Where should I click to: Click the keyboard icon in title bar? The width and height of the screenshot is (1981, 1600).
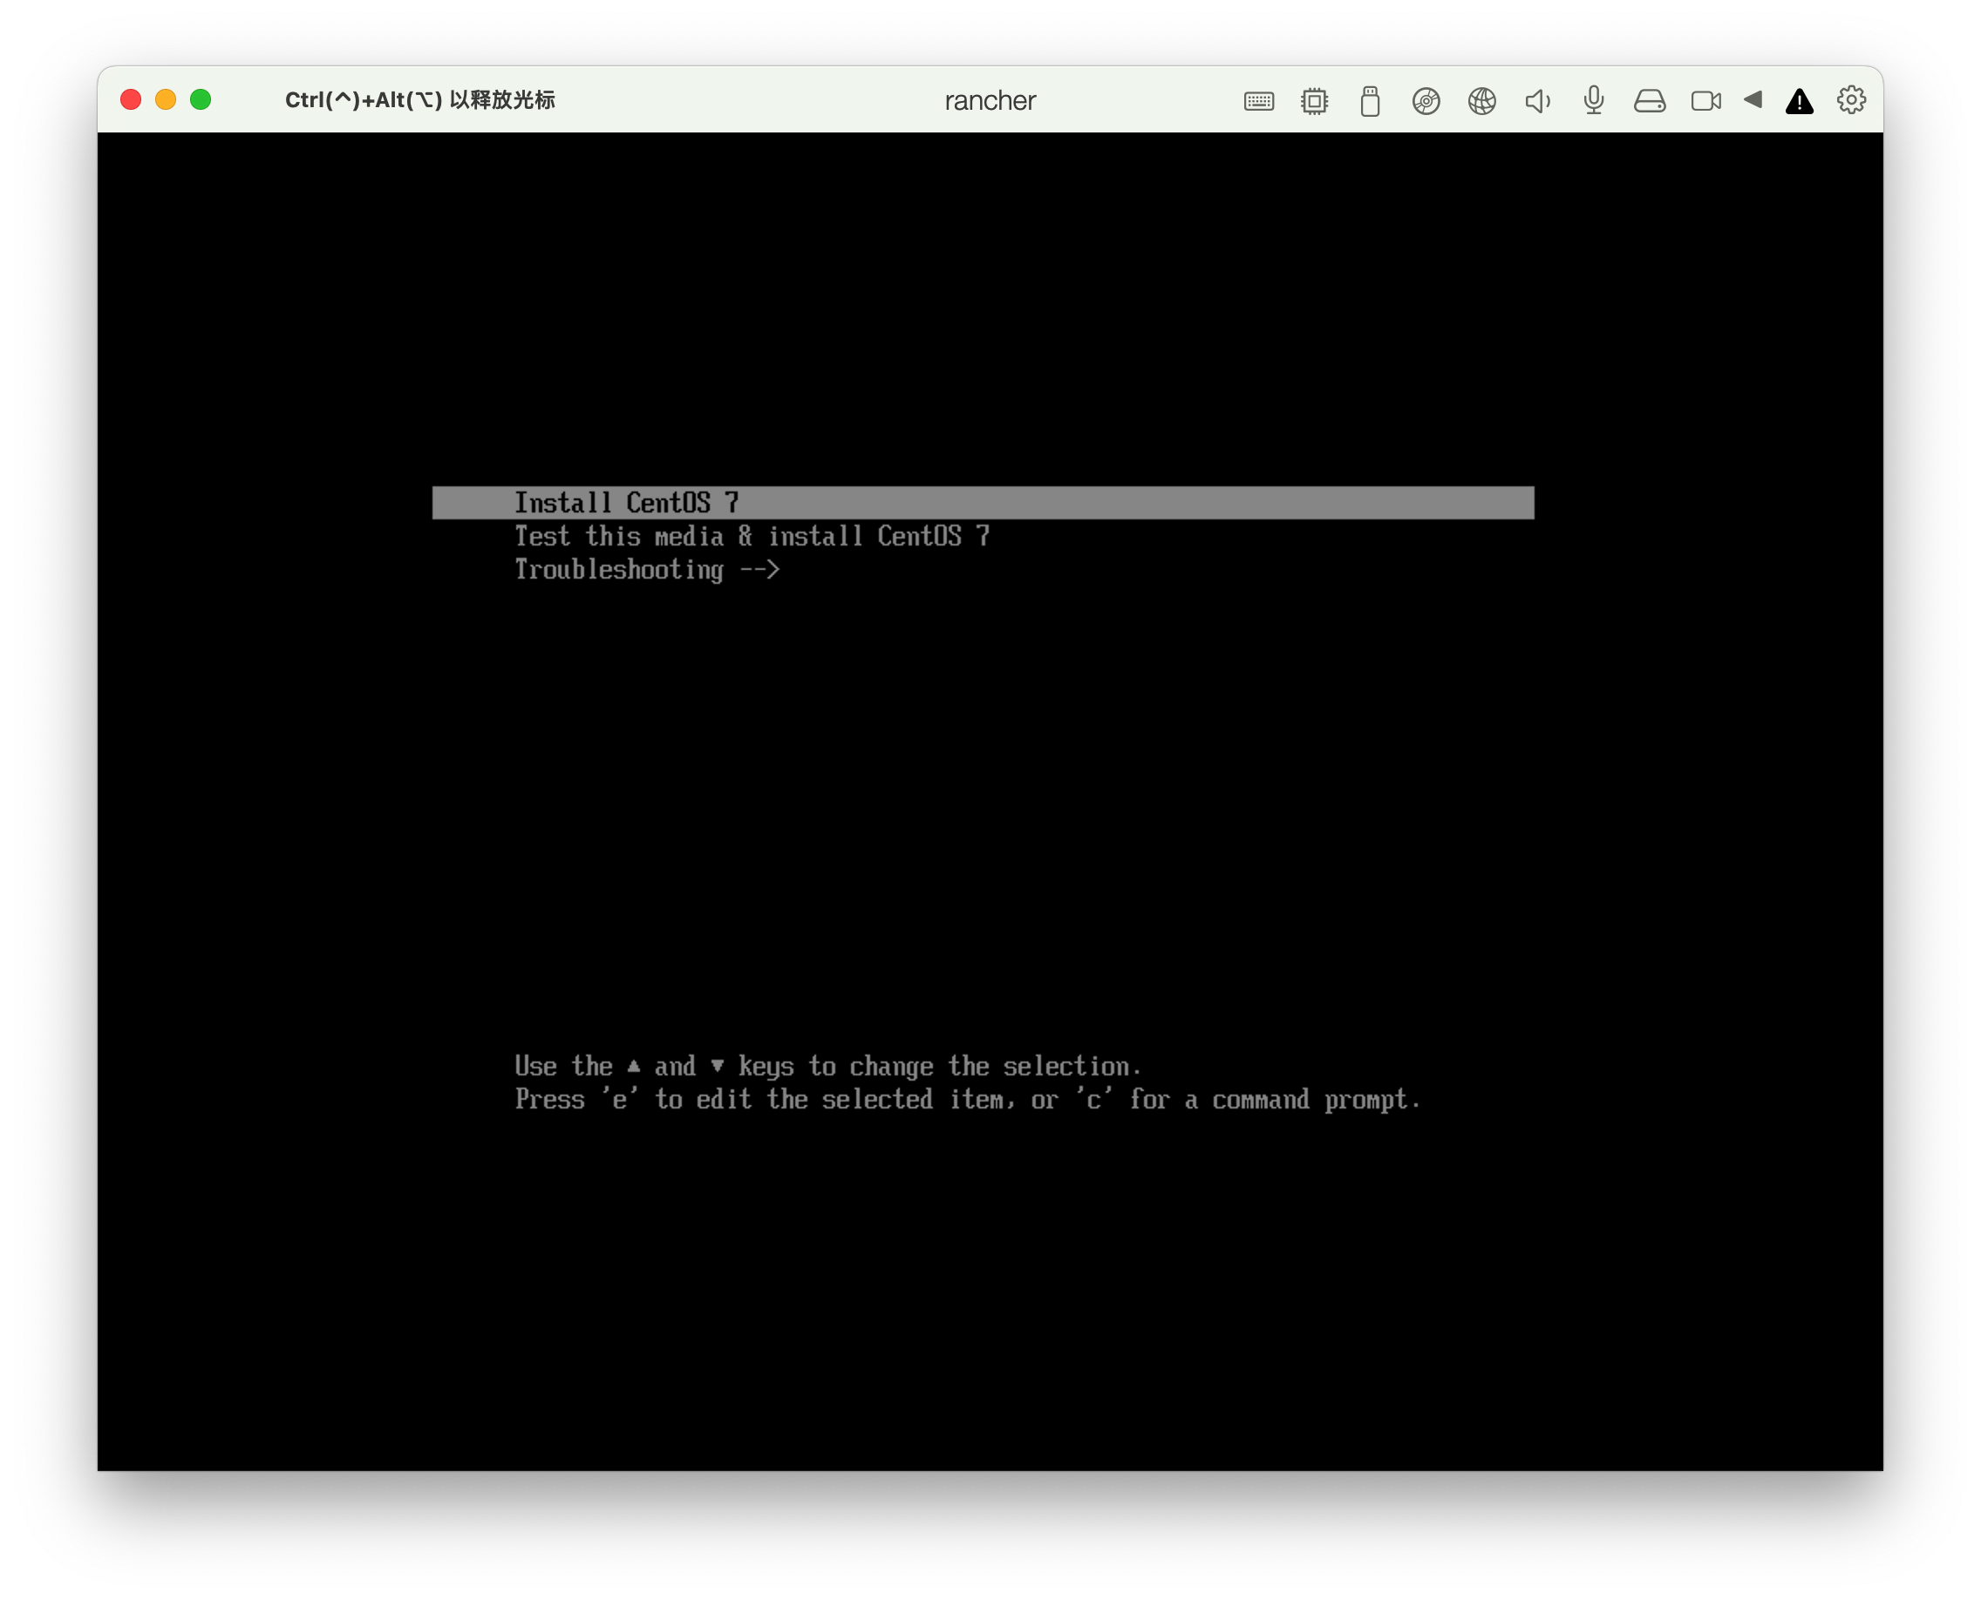coord(1258,100)
